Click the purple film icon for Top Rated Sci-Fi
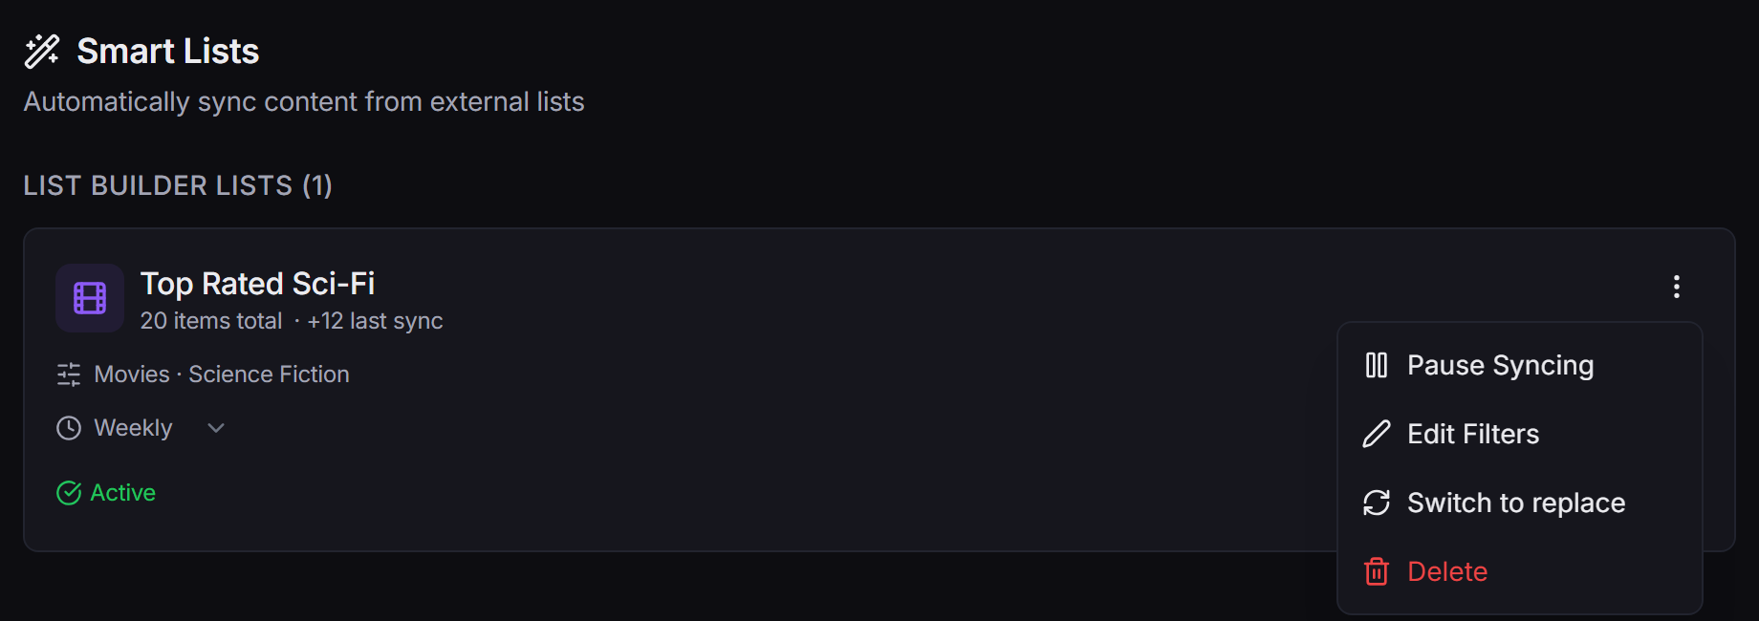Screen dimensions: 1759x621 90,298
